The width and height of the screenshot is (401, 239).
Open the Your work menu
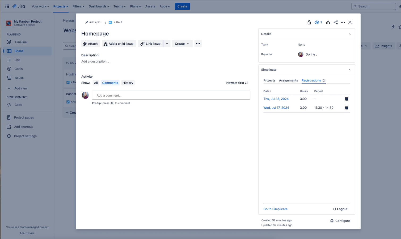point(40,6)
